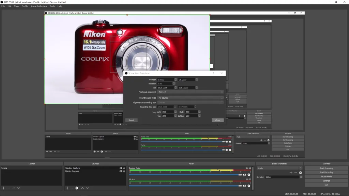
Task: Add a new scene with the plus icon
Action: (3, 188)
